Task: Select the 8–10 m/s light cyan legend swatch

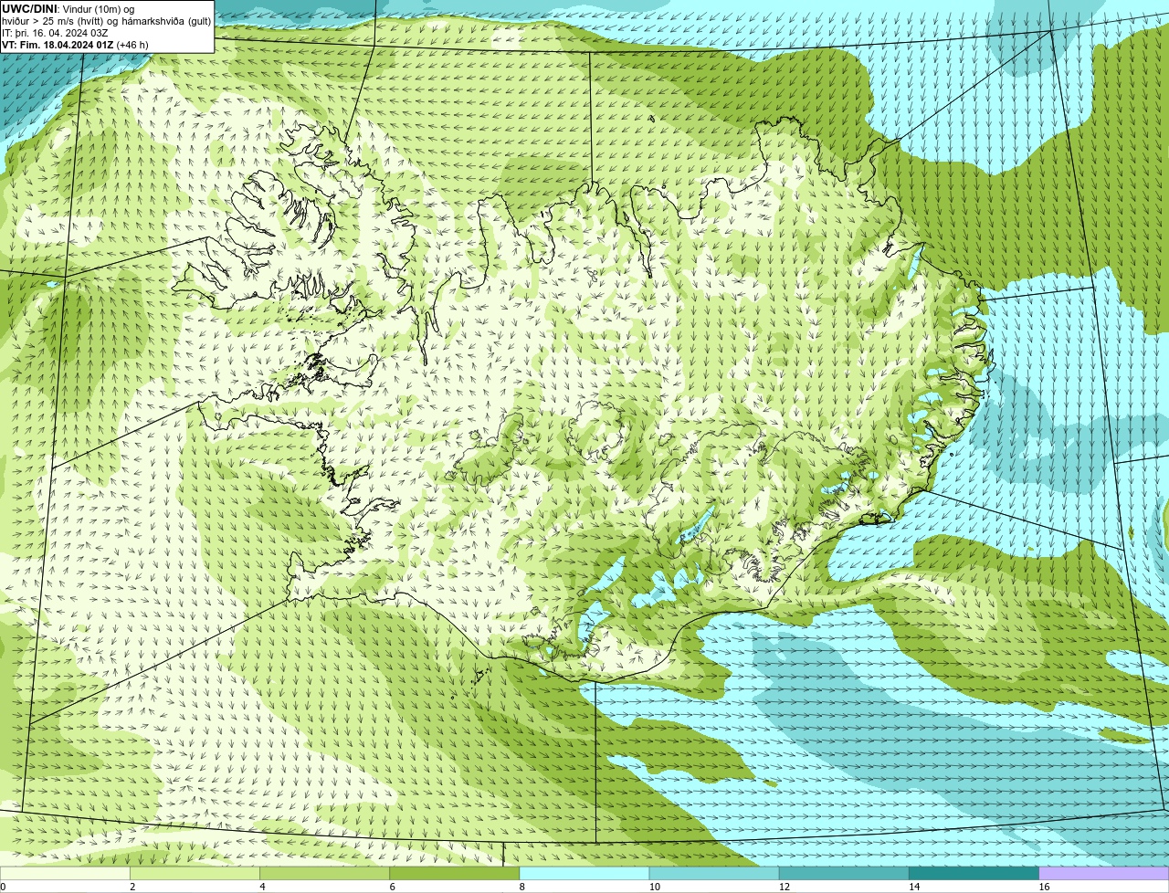Action: click(584, 874)
